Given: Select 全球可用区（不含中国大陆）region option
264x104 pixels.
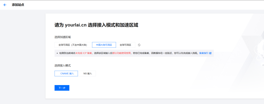Looking at the screenshot, I should [x=72, y=45].
